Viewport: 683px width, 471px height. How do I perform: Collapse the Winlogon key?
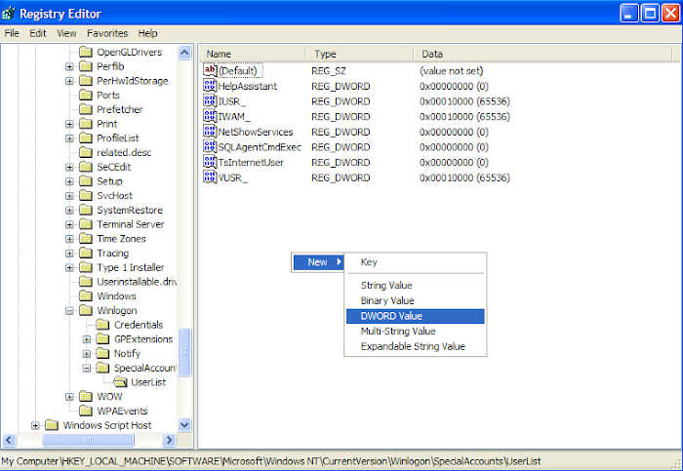point(69,311)
